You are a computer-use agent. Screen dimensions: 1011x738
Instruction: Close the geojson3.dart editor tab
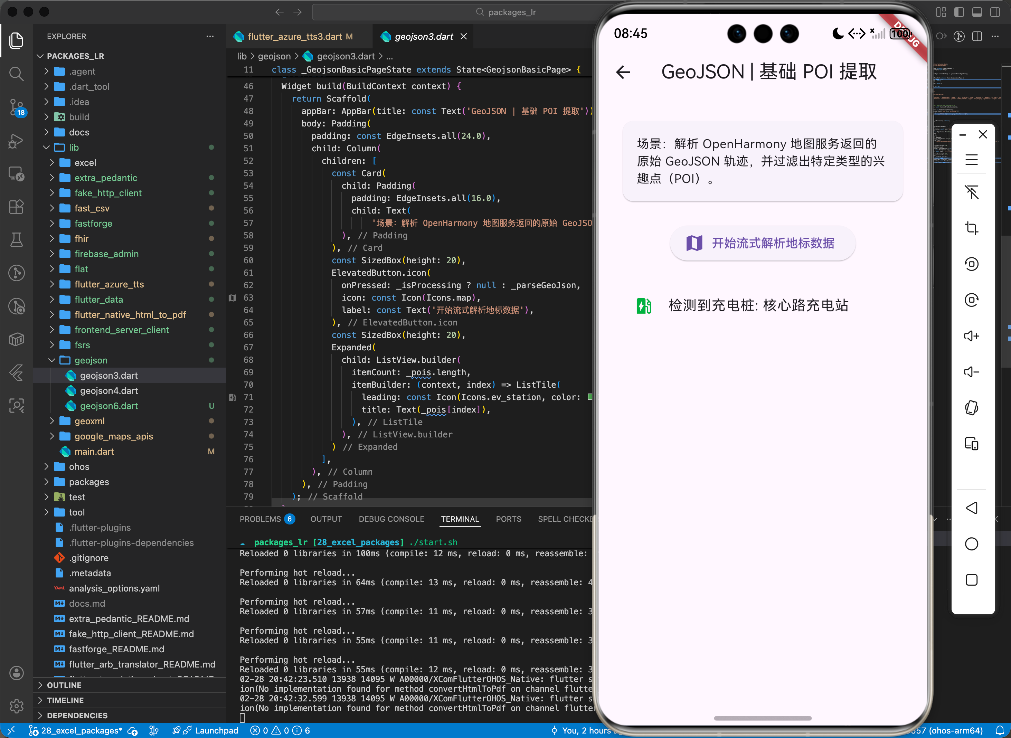[x=464, y=36]
